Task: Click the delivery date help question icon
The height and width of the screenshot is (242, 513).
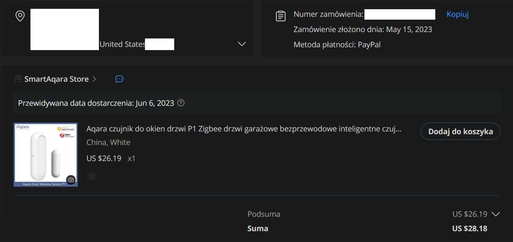Action: pyautogui.click(x=181, y=103)
